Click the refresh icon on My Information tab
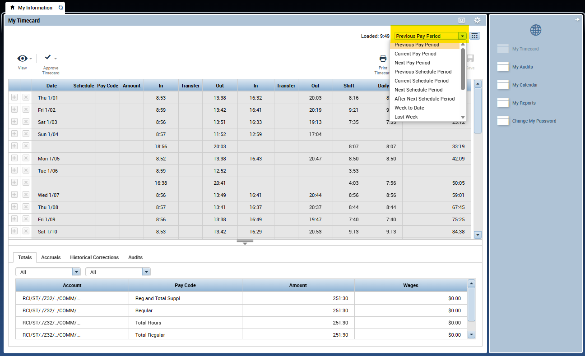The height and width of the screenshot is (356, 585). (x=61, y=8)
